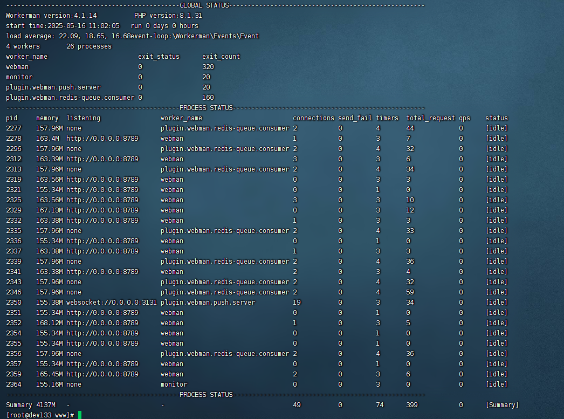Click the status column header

(x=497, y=118)
